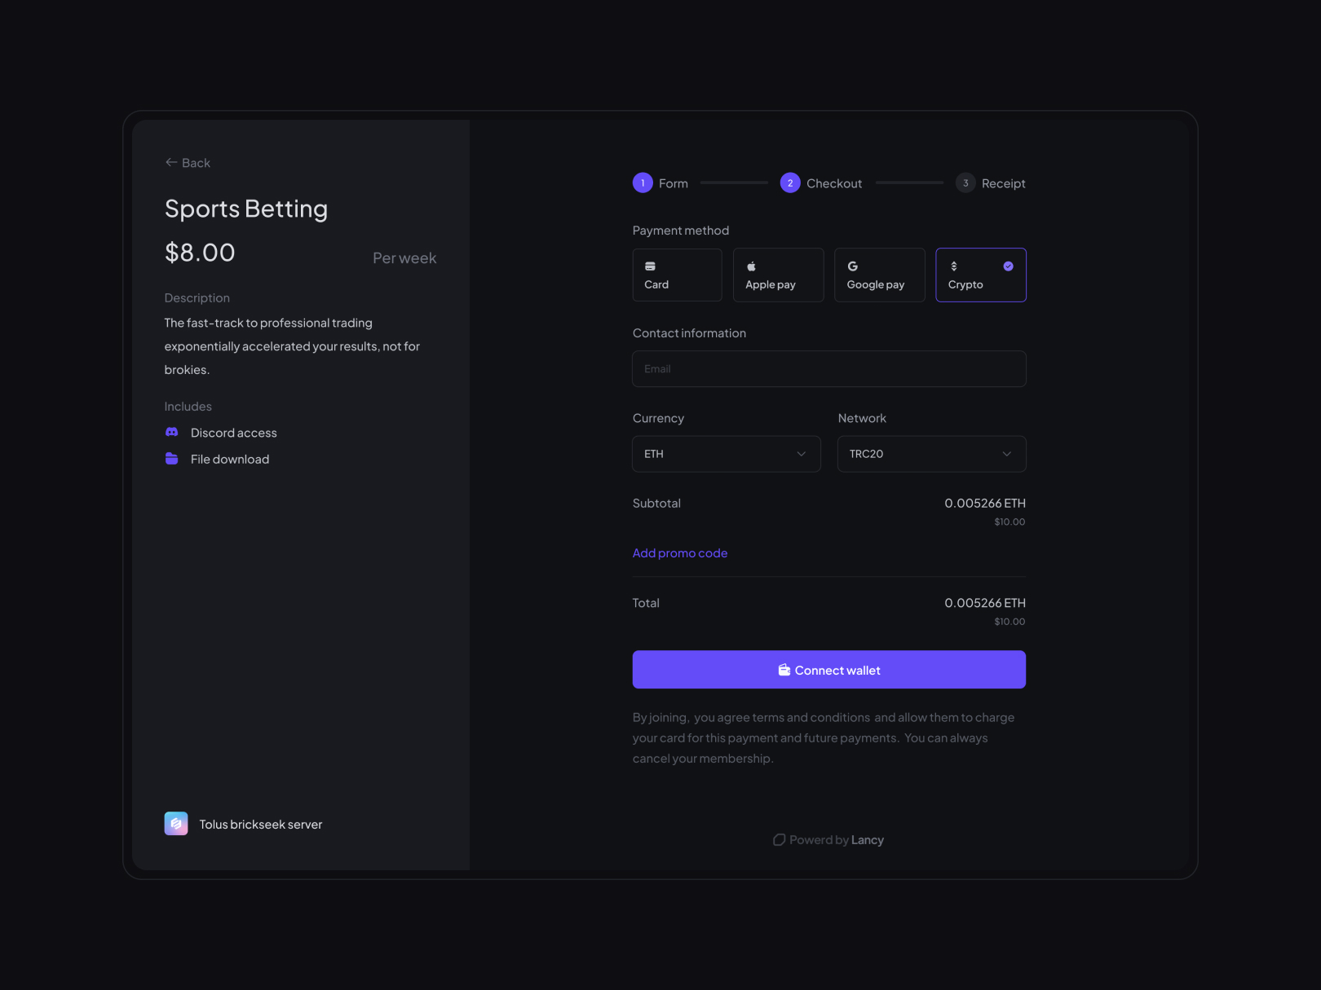Select Apple pay payment method
Screen dimensions: 1321x990
[778, 275]
